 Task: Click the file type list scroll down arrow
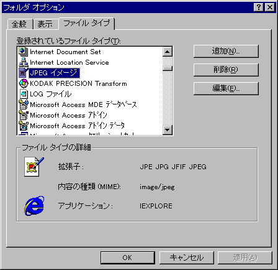[x=168, y=130]
